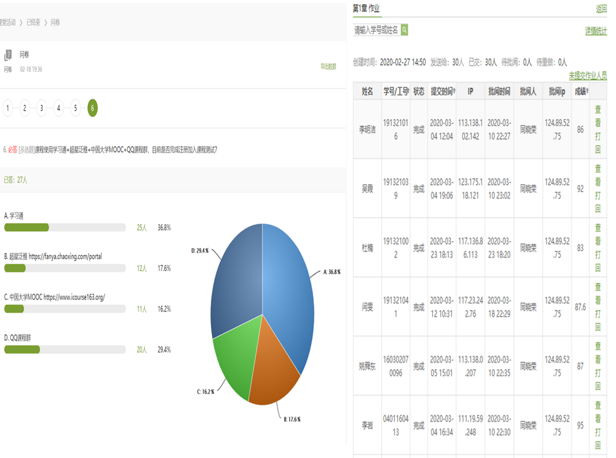The width and height of the screenshot is (616, 458).
Task: Click the active question 6 circle
Action: (92, 108)
